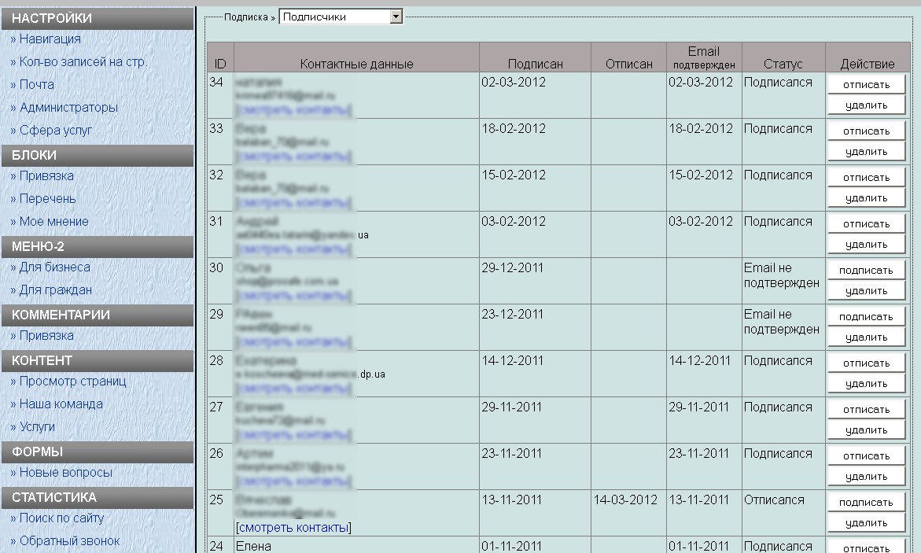Click отписать for subscriber ID 31

click(867, 224)
